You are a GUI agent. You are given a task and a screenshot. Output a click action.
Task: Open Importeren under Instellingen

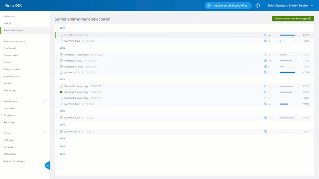click(x=10, y=108)
